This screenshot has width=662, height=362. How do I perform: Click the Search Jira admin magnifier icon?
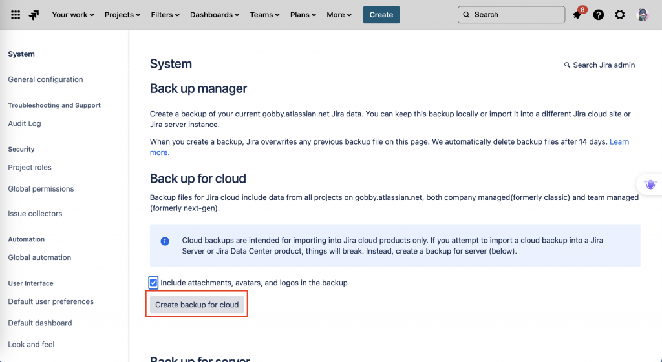click(567, 65)
